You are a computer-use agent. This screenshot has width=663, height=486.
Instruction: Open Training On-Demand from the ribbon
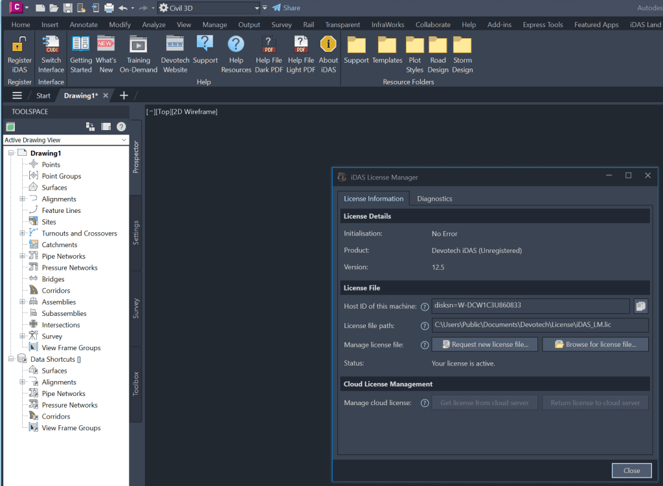[x=138, y=45]
